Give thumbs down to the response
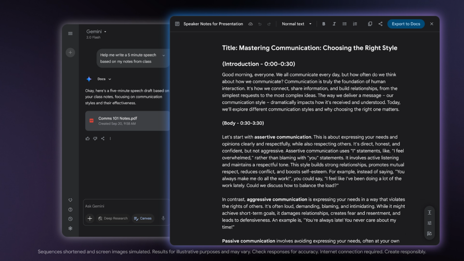Viewport: 464px width, 261px height. click(95, 139)
